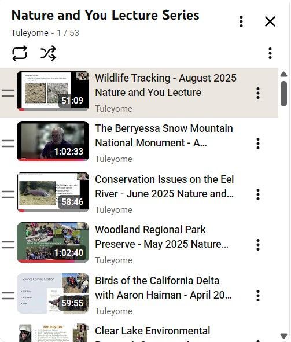Viewport: 291px width, 342px height.
Task: Open options for Woodland Regional Park video
Action: tap(258, 245)
